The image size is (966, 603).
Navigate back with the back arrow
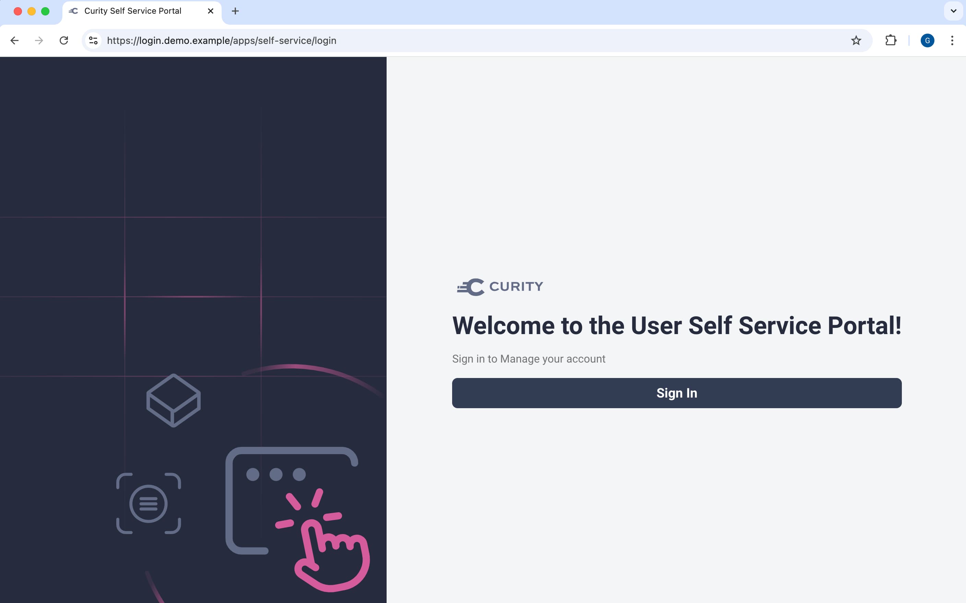pos(14,40)
